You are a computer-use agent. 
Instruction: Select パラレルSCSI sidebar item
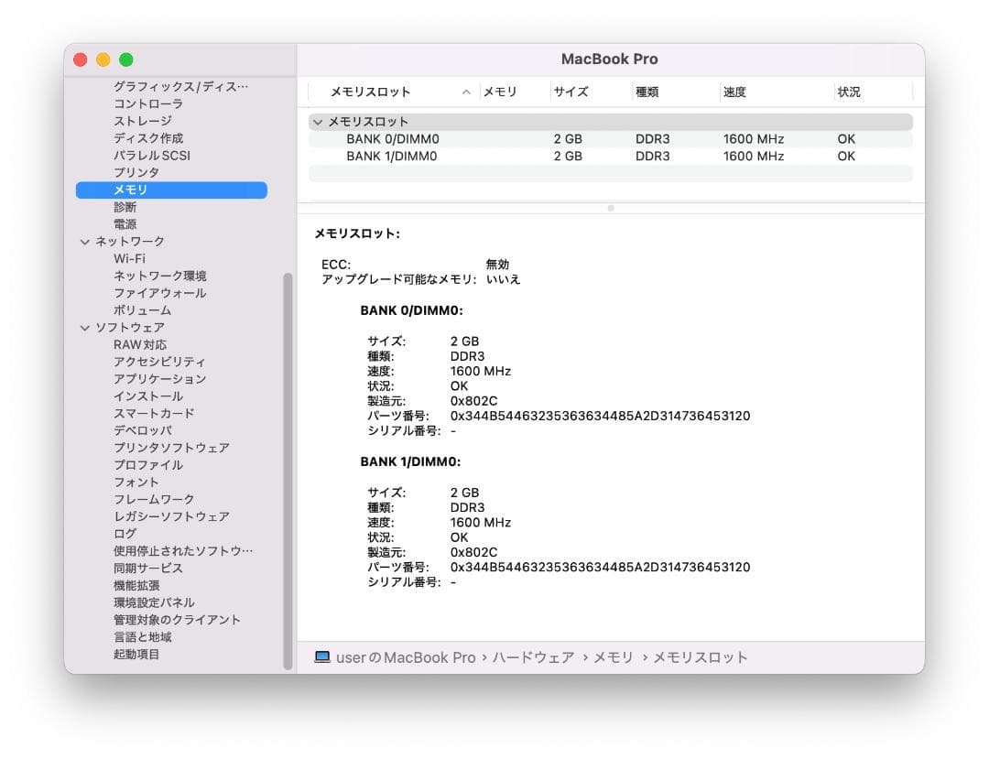pos(152,155)
